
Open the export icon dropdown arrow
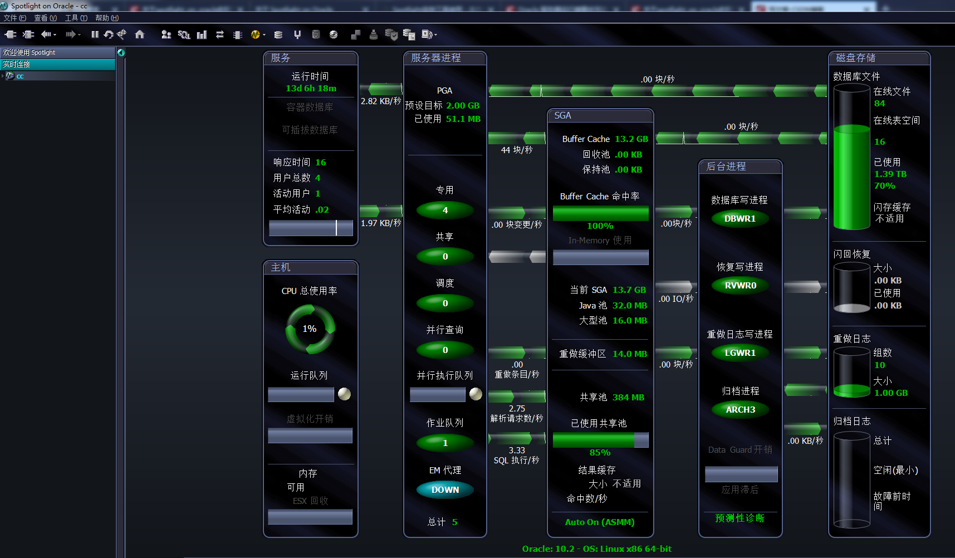point(435,35)
